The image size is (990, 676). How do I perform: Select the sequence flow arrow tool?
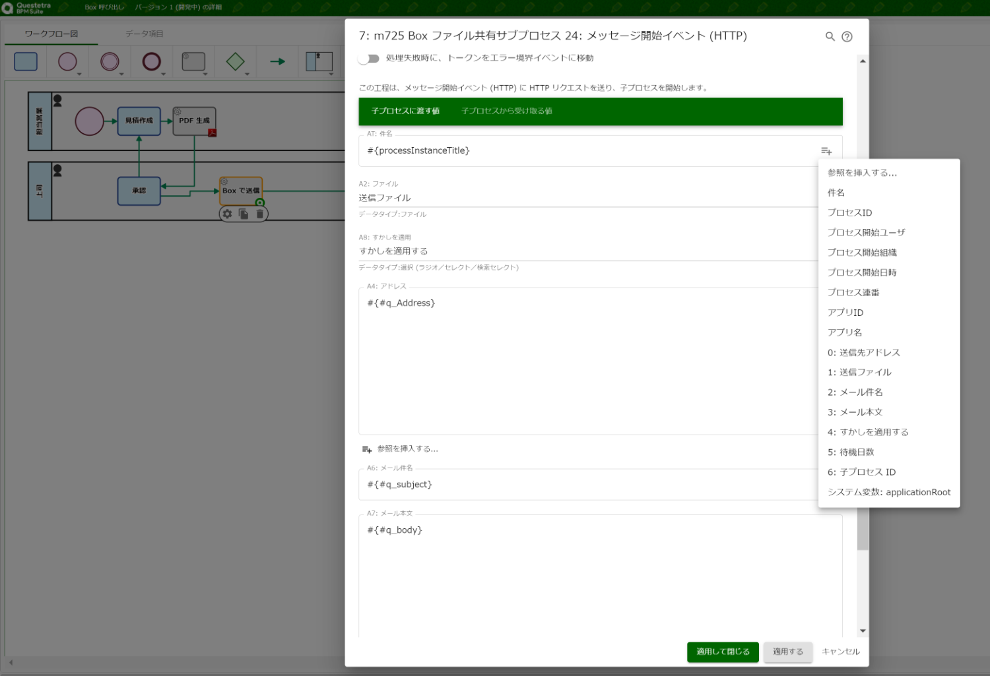point(277,61)
